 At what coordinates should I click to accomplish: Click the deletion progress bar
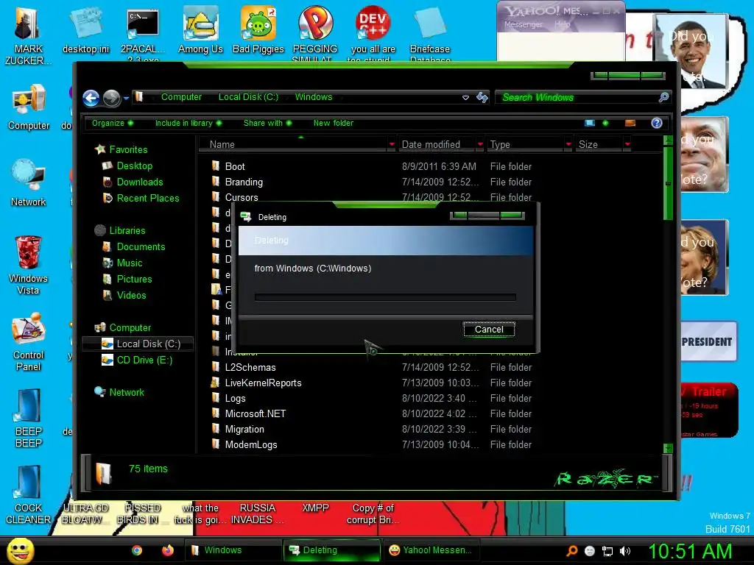[x=385, y=297]
